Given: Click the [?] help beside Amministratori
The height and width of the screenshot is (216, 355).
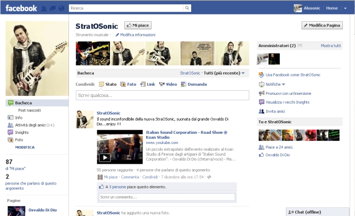Looking at the screenshot, I should (x=300, y=46).
